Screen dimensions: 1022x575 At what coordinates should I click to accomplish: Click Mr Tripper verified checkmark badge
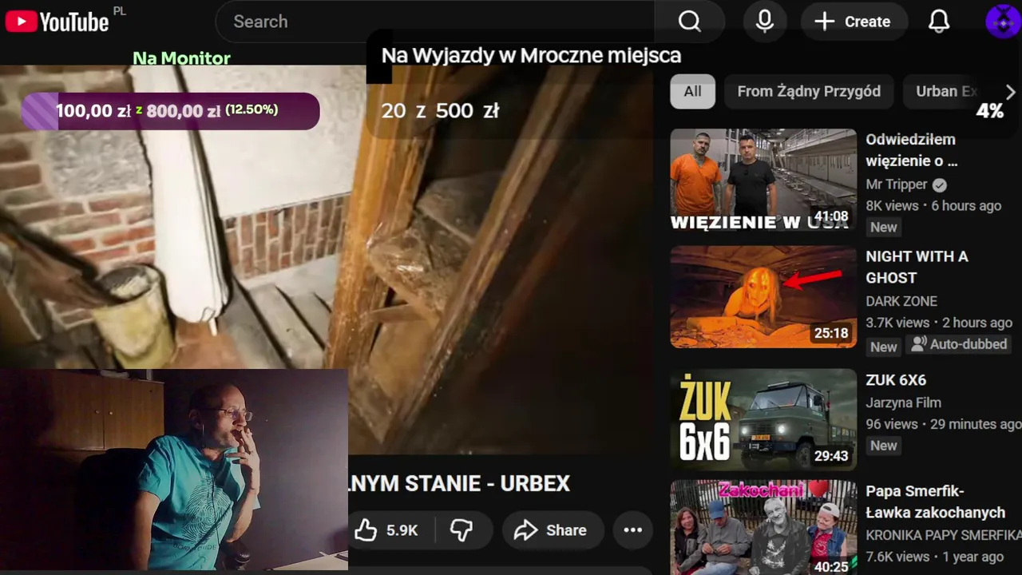coord(940,184)
